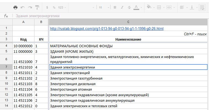
Task: Click the Redo arrow icon
Action: click(30, 7)
